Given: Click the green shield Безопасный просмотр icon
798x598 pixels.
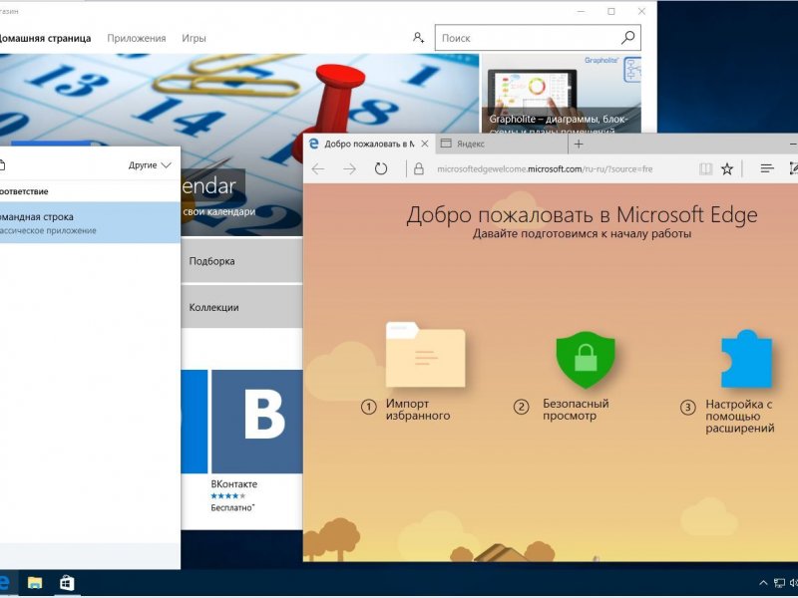Looking at the screenshot, I should pyautogui.click(x=586, y=359).
